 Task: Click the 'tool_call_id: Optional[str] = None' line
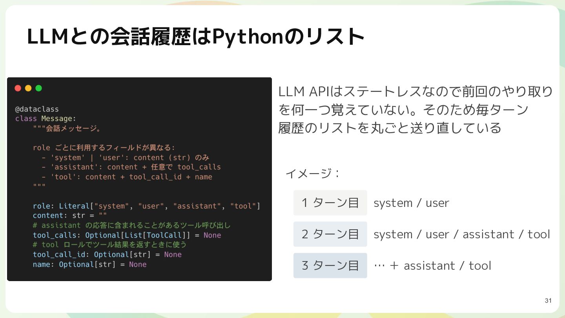tap(107, 254)
